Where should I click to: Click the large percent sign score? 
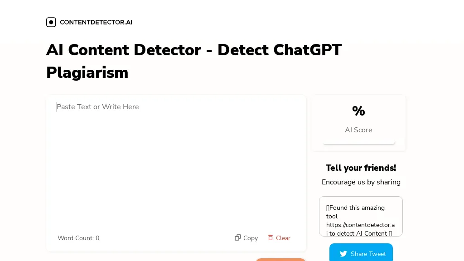(x=358, y=111)
